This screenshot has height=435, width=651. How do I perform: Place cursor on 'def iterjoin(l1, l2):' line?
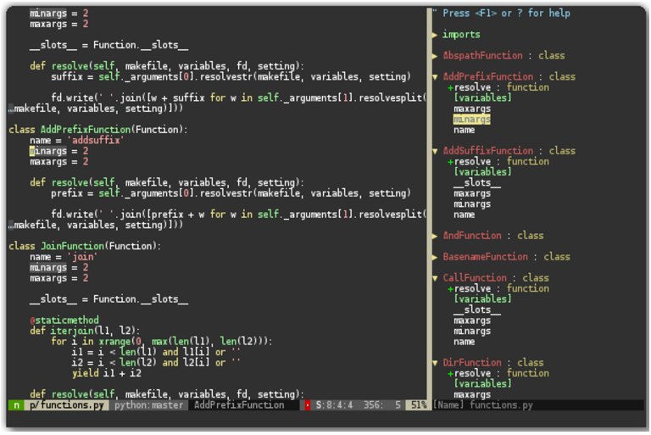click(x=85, y=332)
